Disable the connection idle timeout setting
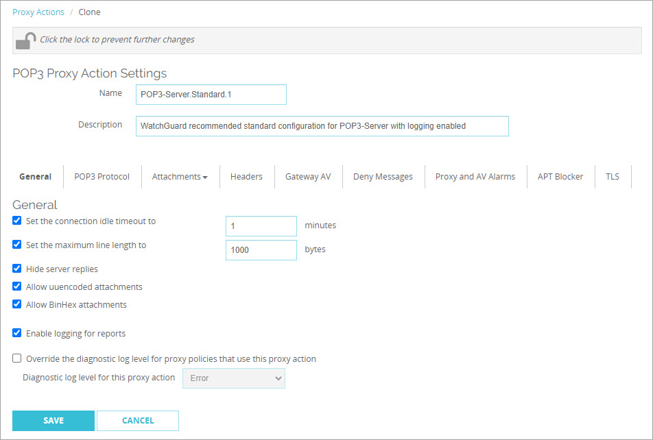 point(16,221)
